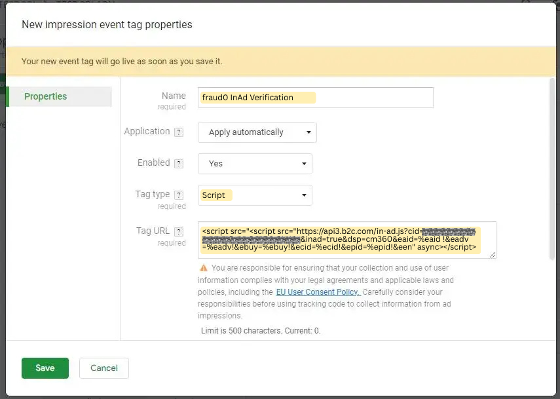
Task: Expand the Enabled dropdown showing Yes
Action: click(255, 164)
